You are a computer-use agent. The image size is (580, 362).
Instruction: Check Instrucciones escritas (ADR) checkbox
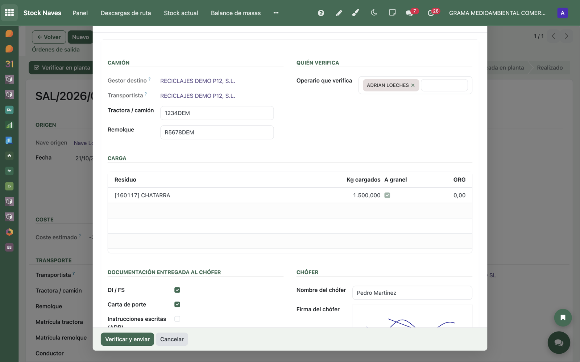coord(177,319)
